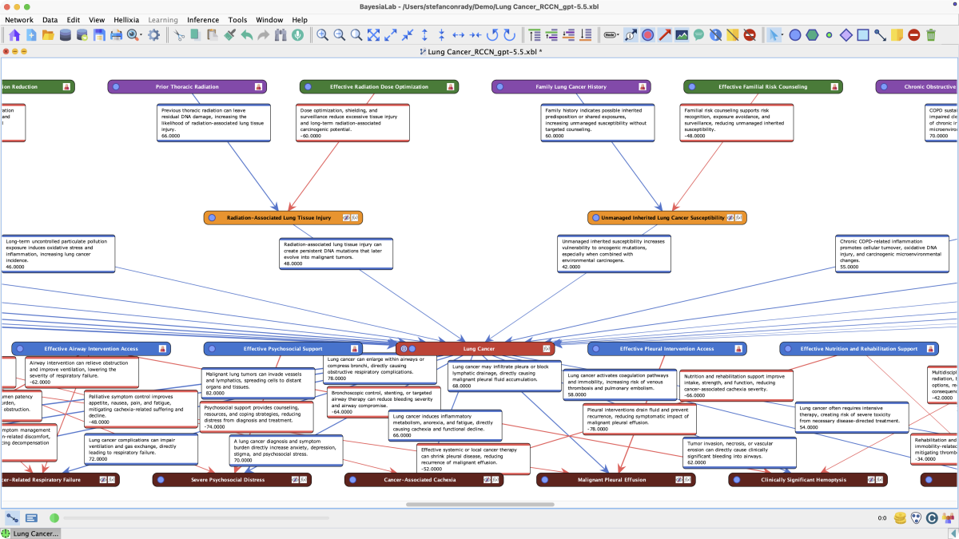Select the Radiation-Associated Lung Tissue Injury node

tap(284, 217)
